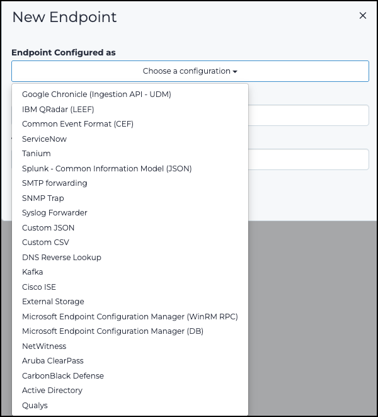The width and height of the screenshot is (378, 417).
Task: Open the Choose a configuration dropdown
Action: (x=190, y=71)
